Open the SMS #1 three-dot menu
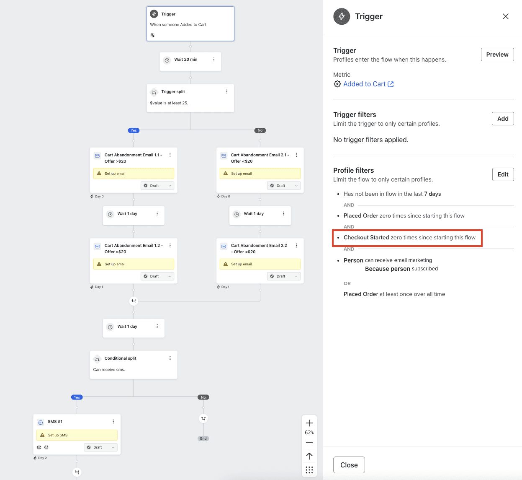The width and height of the screenshot is (522, 480). click(113, 422)
